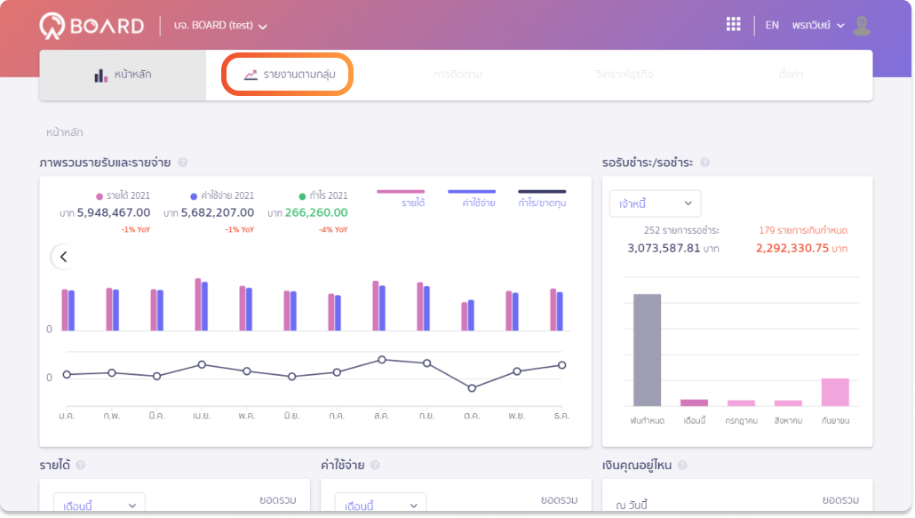Screen dimensions: 915x518
Task: Click help icon next to รายได้ heading
Action: (x=81, y=465)
